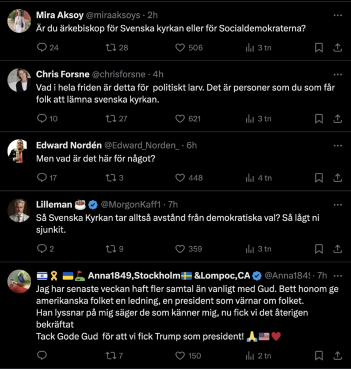351x369 pixels.
Task: Share Edward Nordén's tweet
Action: coord(337,178)
